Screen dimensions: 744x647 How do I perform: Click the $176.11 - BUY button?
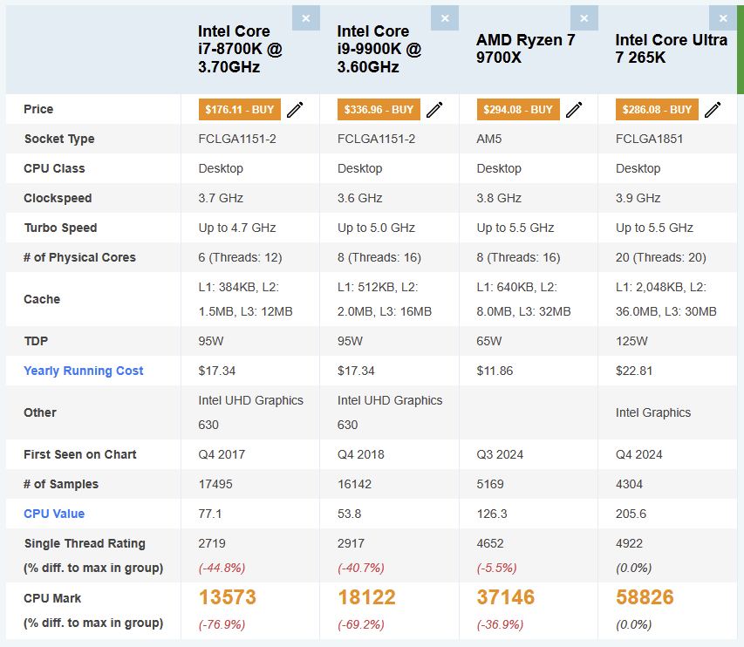tap(240, 110)
